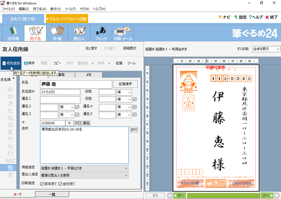Click the 拡張漢字 button
Image resolution: width=281 pixels, height=199 pixels.
tap(125, 84)
